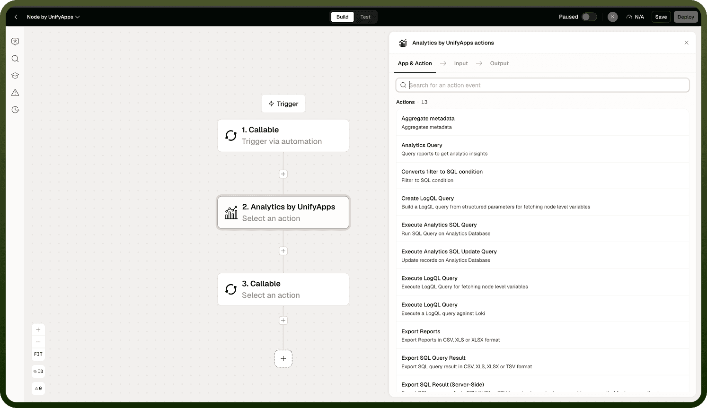Open the graduation cap learning icon
Viewport: 707px width, 408px height.
pyautogui.click(x=15, y=76)
